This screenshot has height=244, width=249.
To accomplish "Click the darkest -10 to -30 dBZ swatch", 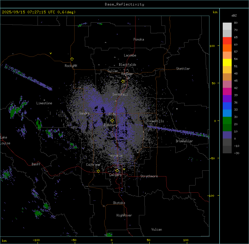I will pyautogui.click(x=227, y=150).
